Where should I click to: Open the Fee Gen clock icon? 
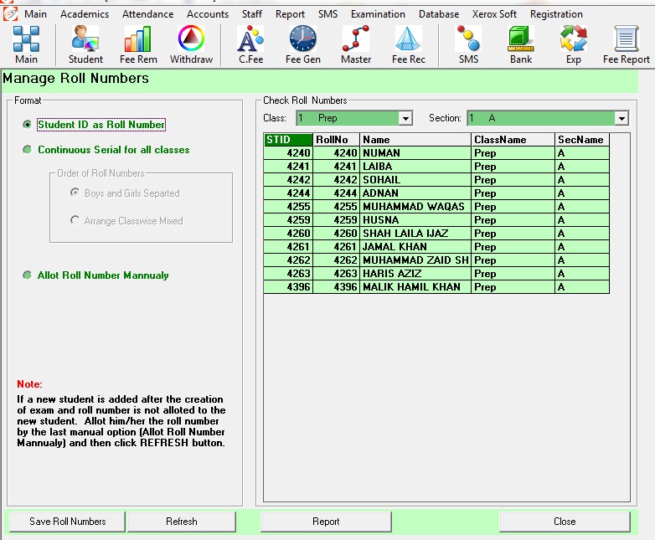[x=303, y=44]
